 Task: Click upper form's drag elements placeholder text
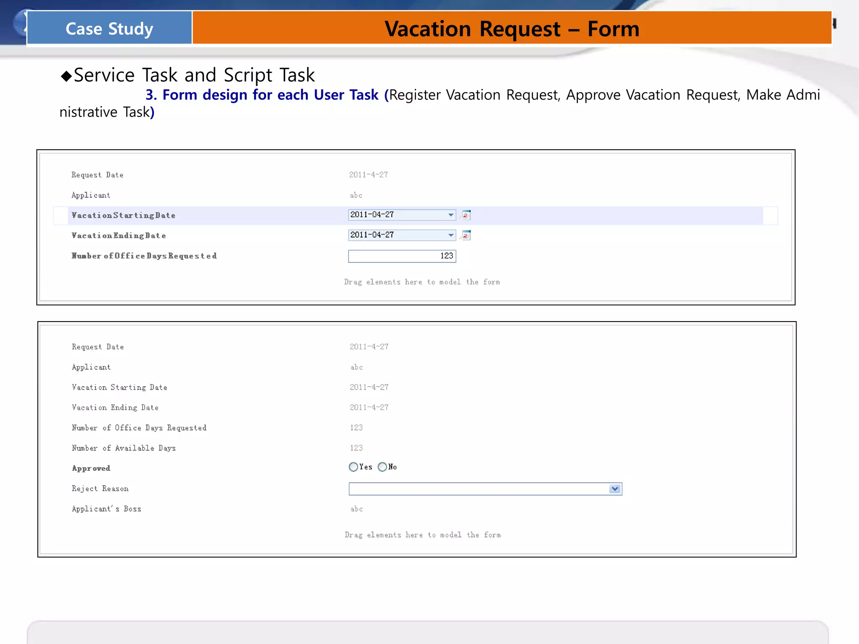[x=422, y=282]
